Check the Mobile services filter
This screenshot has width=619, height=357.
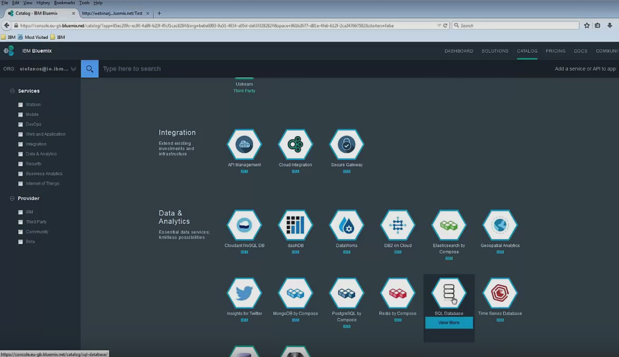click(x=21, y=115)
